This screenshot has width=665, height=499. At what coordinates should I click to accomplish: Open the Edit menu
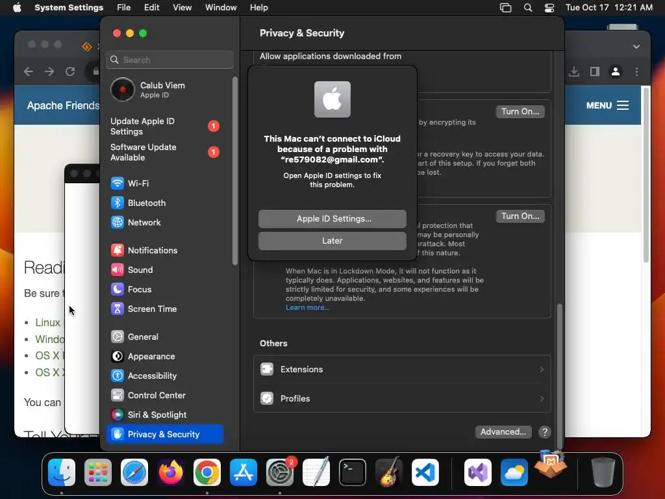pyautogui.click(x=151, y=8)
